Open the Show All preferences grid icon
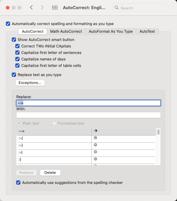Image resolution: width=177 pixels, height=201 pixels. 55,8
